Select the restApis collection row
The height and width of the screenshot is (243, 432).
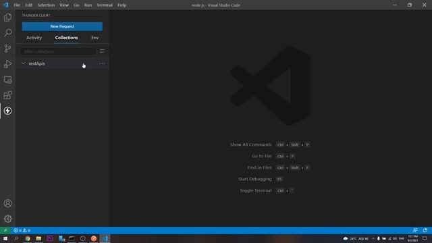(62, 63)
